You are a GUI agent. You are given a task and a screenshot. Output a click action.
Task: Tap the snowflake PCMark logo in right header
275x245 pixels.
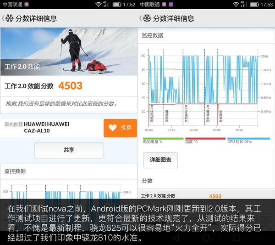(147, 18)
